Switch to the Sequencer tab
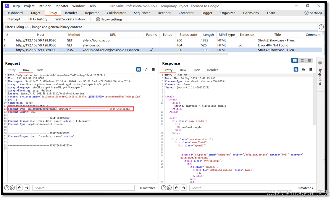Viewport: 331px width, 199px height. pyautogui.click(x=142, y=13)
